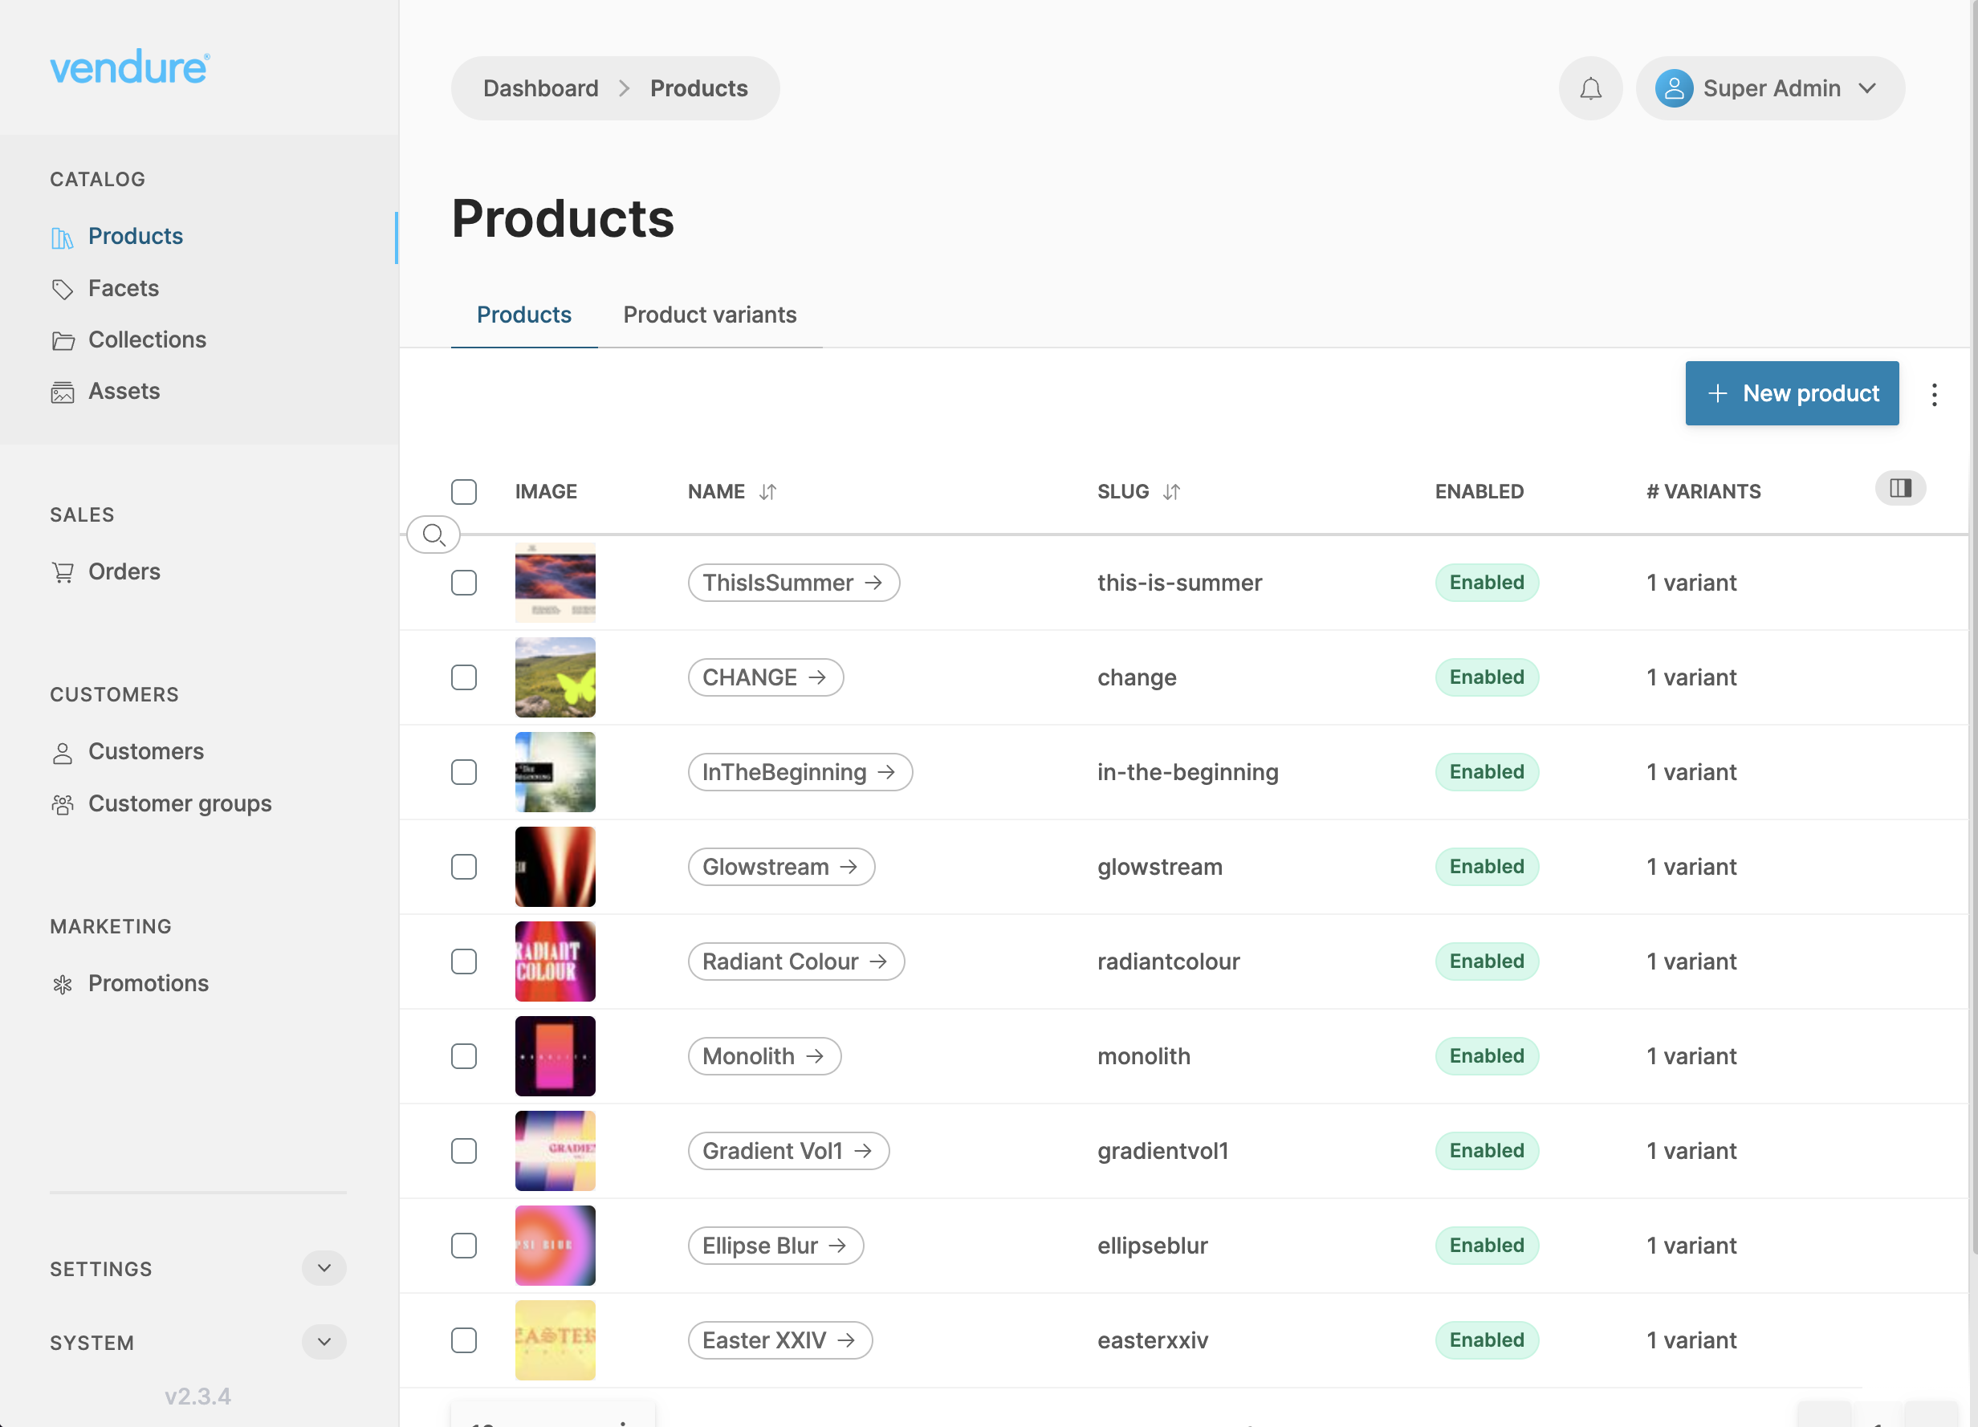Click arrow icon in ThisIsSummer chip

(x=874, y=583)
